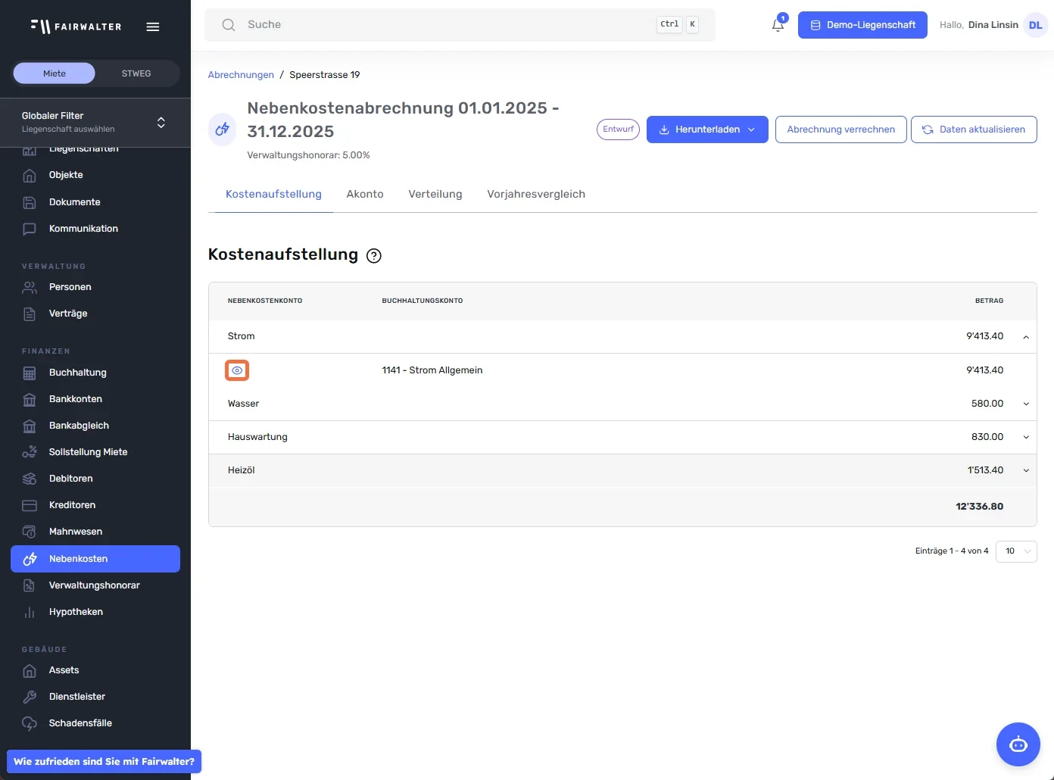Image resolution: width=1054 pixels, height=780 pixels.
Task: Follow the Abrechnungen breadcrumb link
Action: click(x=241, y=75)
